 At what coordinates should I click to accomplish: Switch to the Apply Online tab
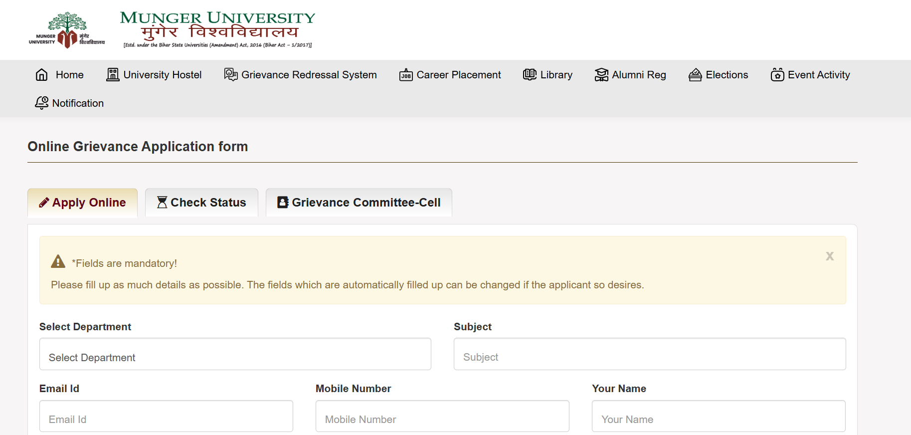click(x=82, y=203)
